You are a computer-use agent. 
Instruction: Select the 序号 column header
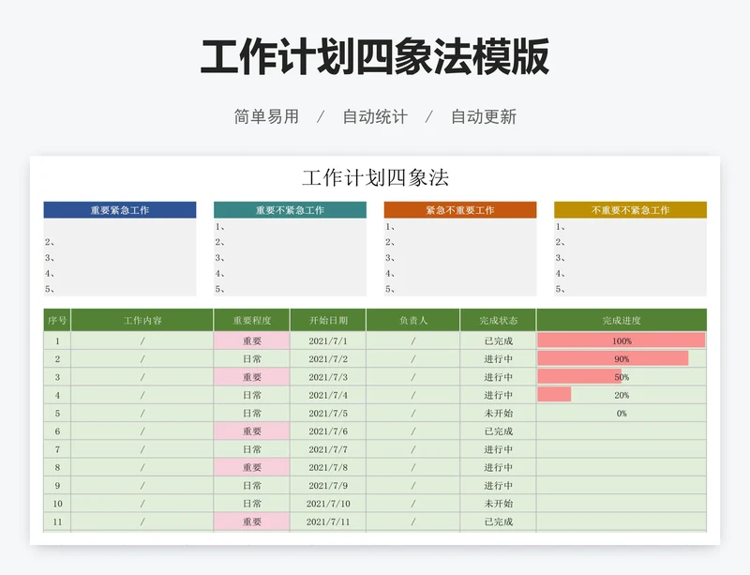57,320
